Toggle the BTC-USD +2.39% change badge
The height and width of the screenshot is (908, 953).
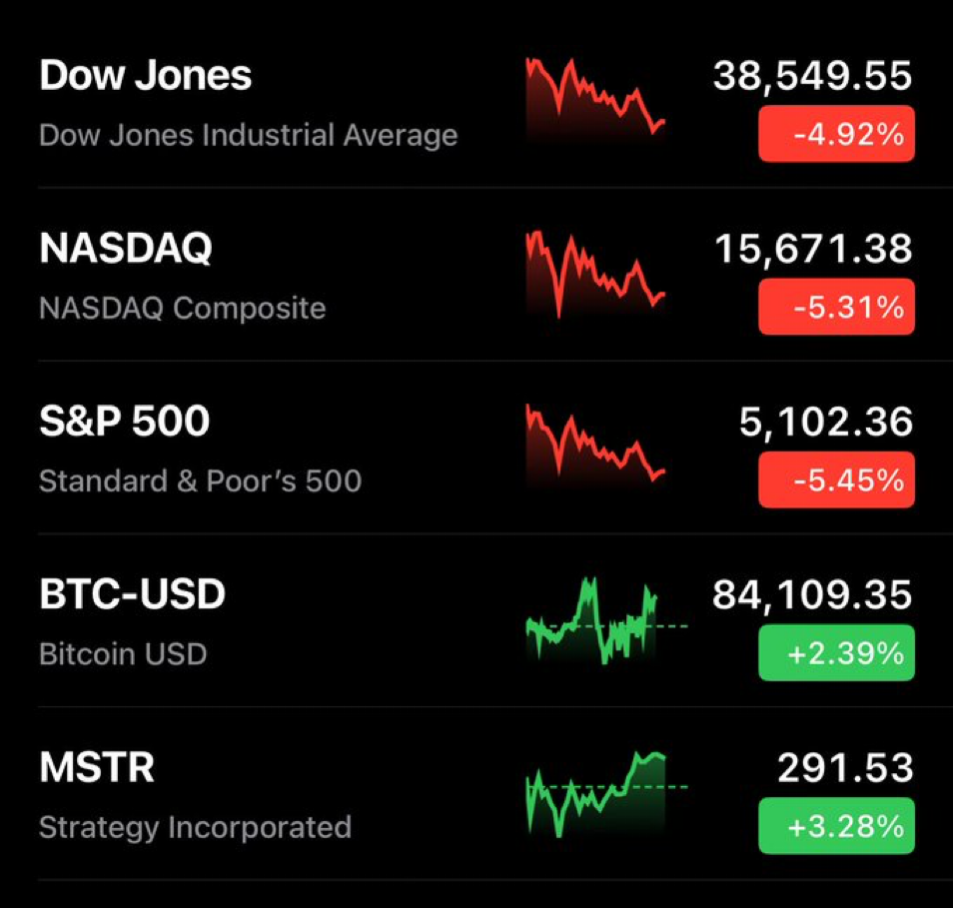click(x=836, y=653)
